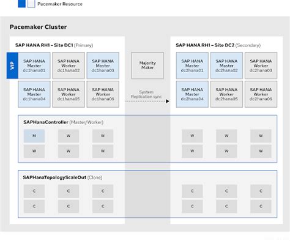Click the blue M box in SAPHanaController
Screen dimensions: 290x241
(34, 136)
